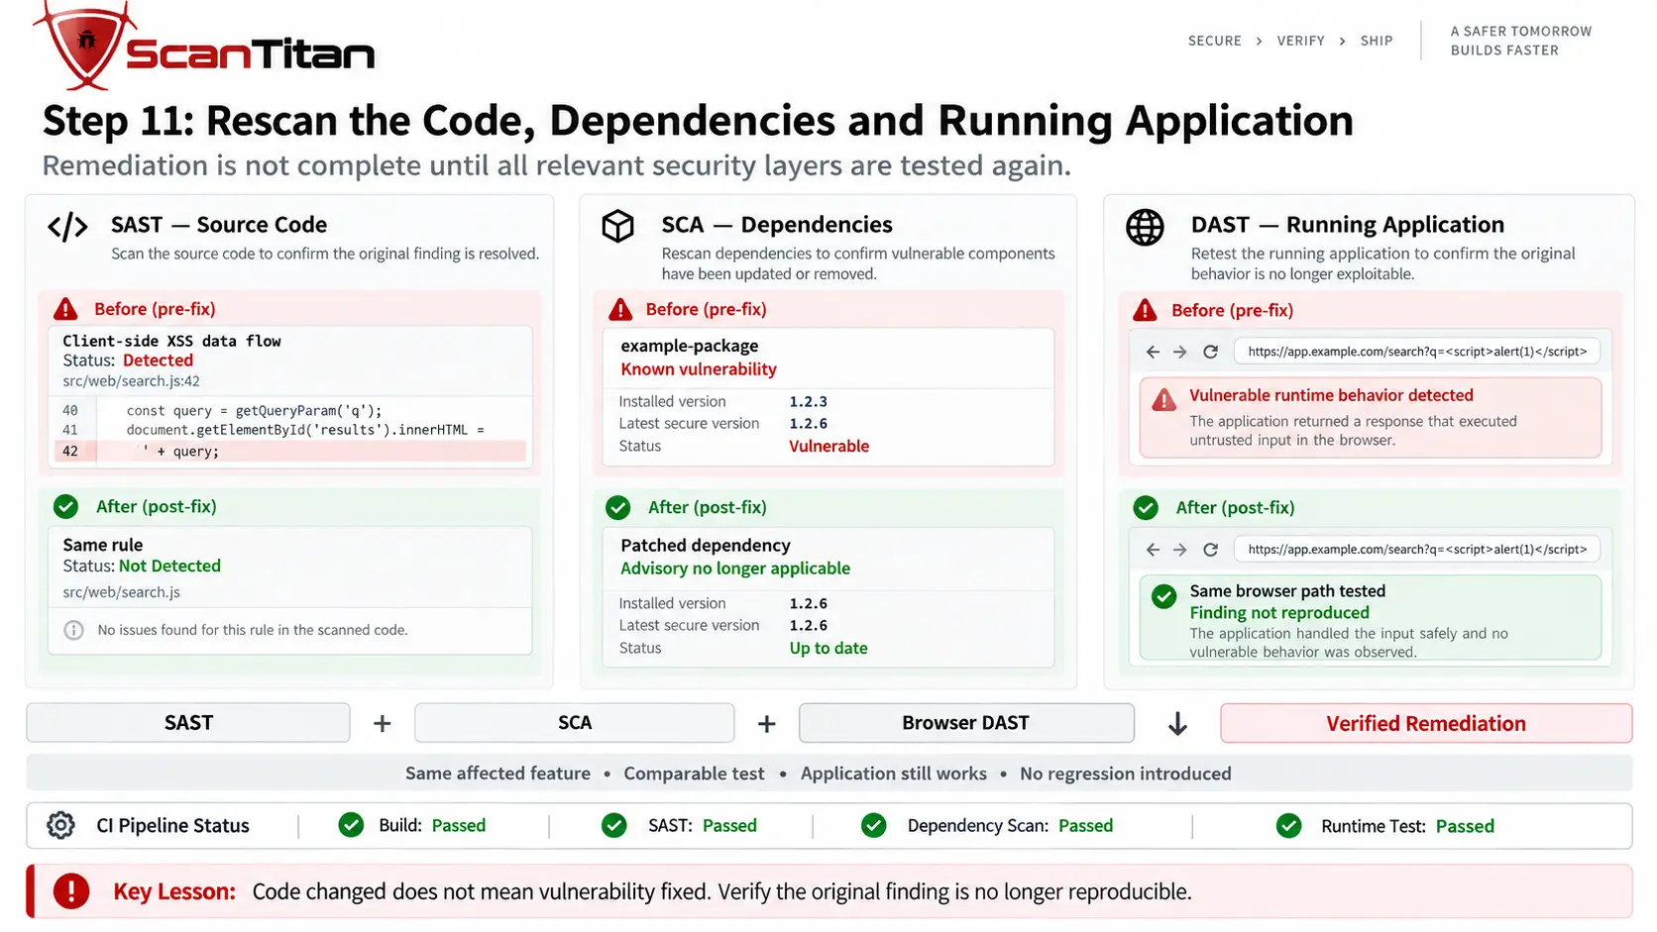This screenshot has height=932, width=1657.
Task: Click the chevron between VERIFY and SHIP
Action: coord(1342,41)
